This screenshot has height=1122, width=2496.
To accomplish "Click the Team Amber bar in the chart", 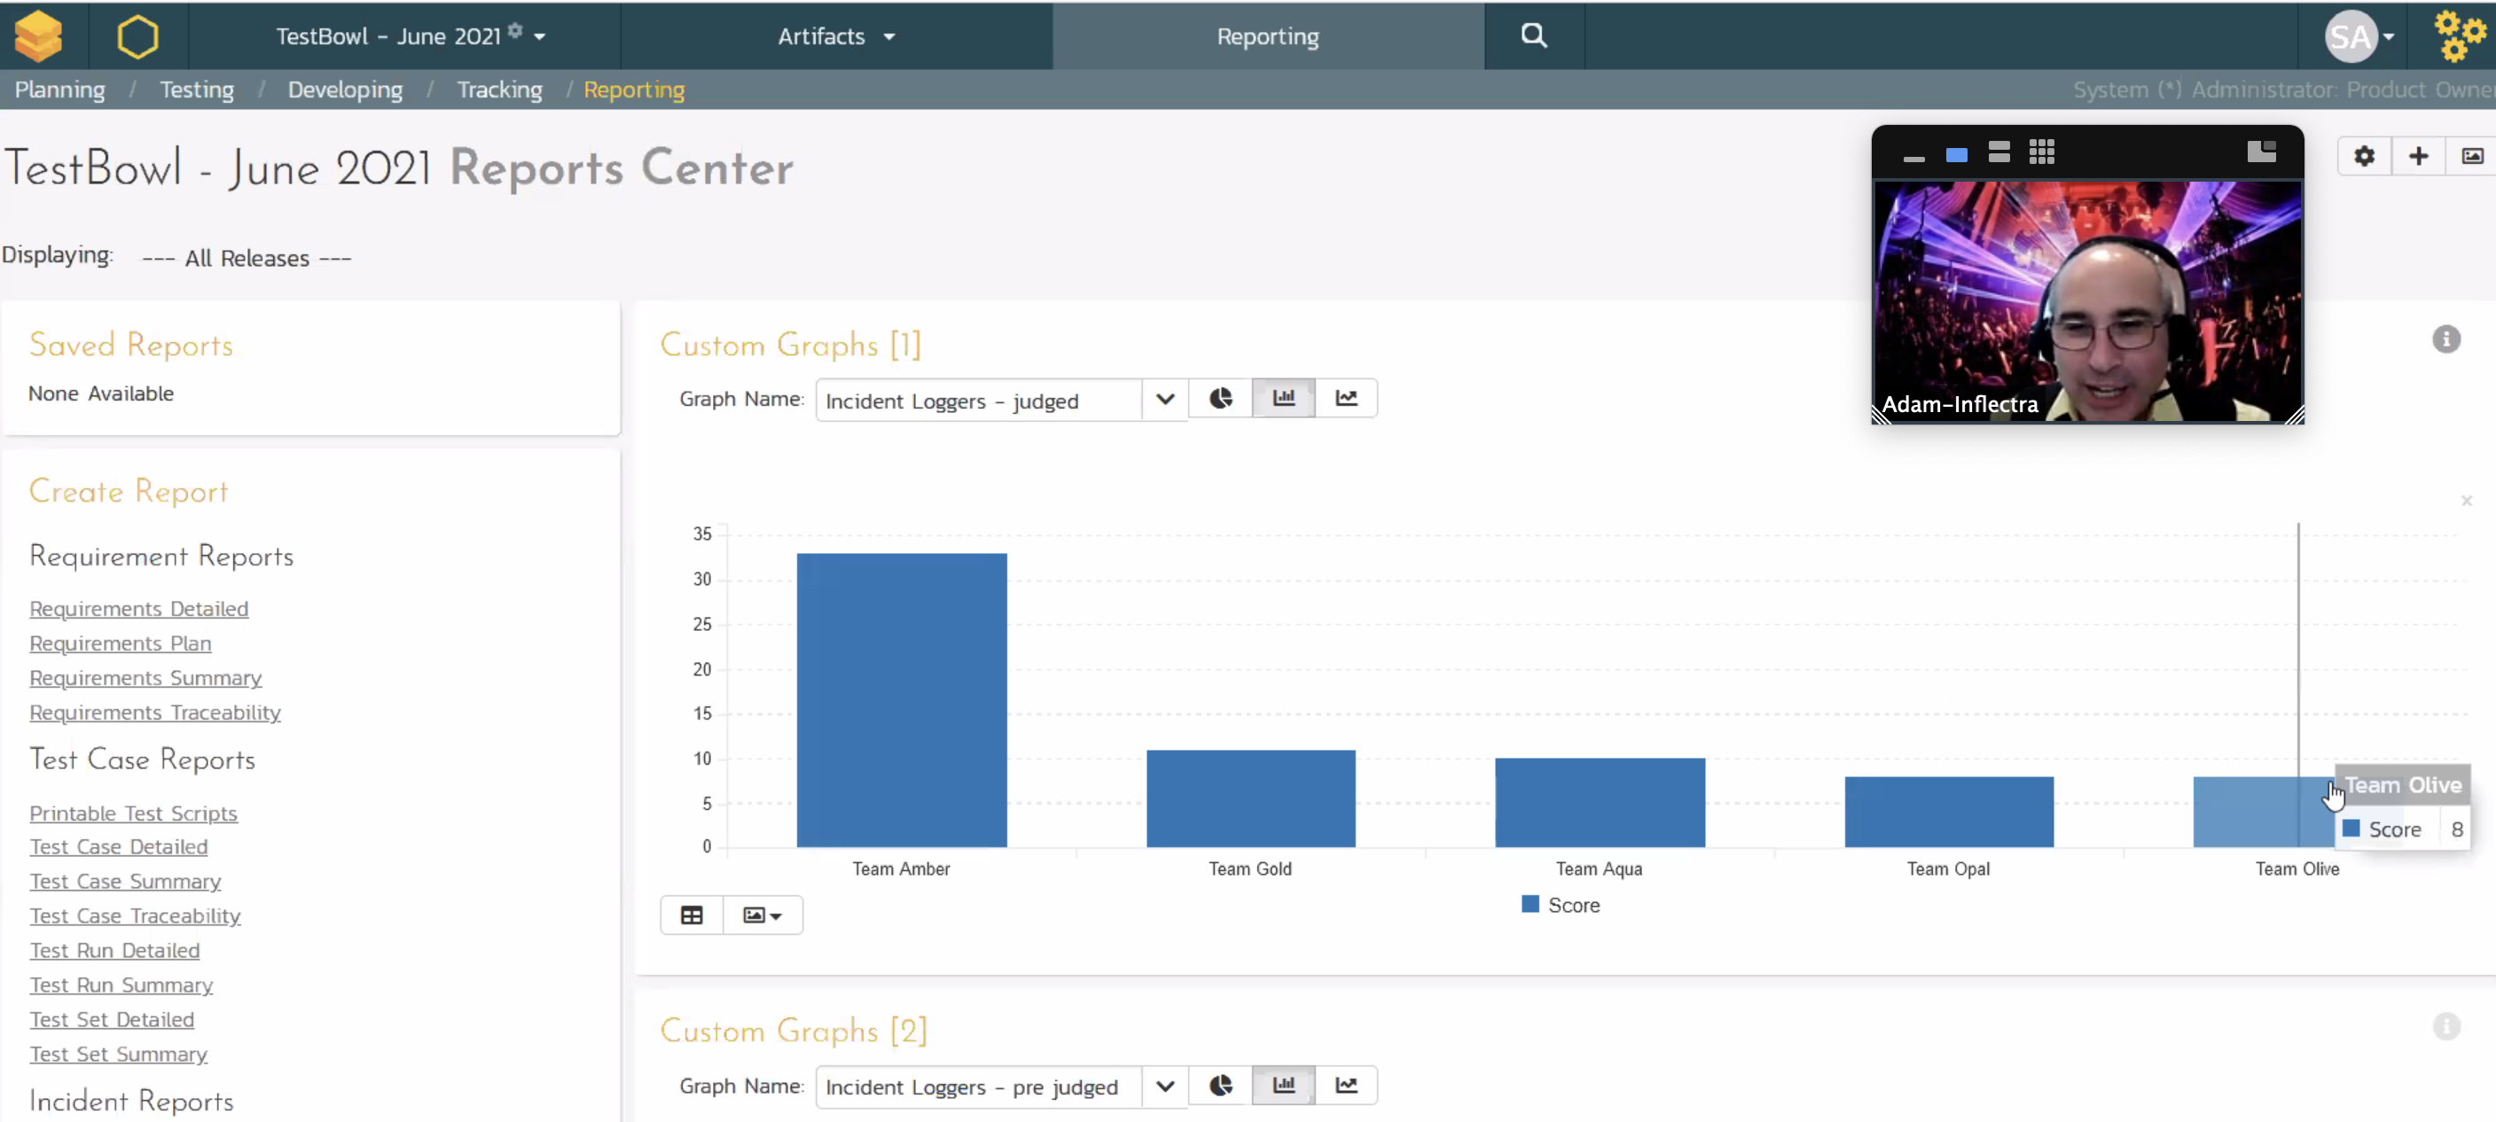I will click(x=901, y=699).
